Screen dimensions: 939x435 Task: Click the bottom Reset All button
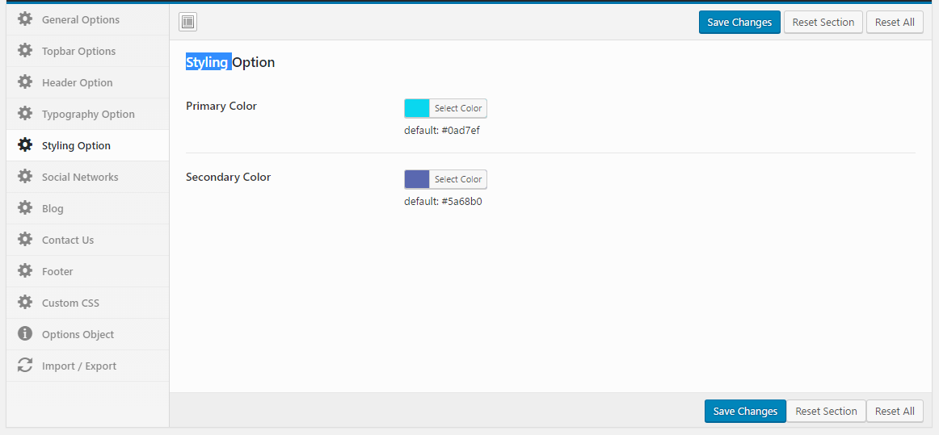coord(895,411)
